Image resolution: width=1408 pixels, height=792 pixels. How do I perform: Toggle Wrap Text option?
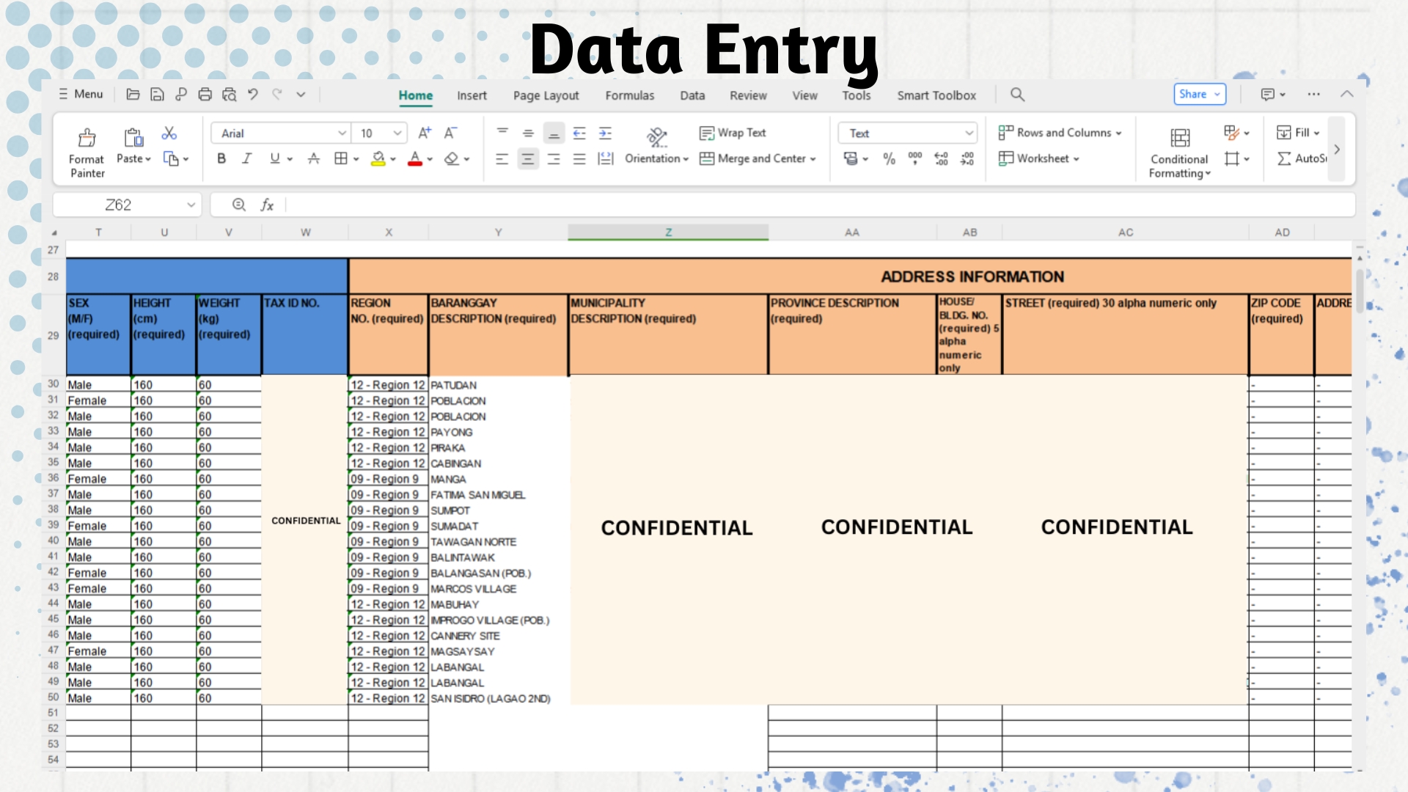[733, 133]
